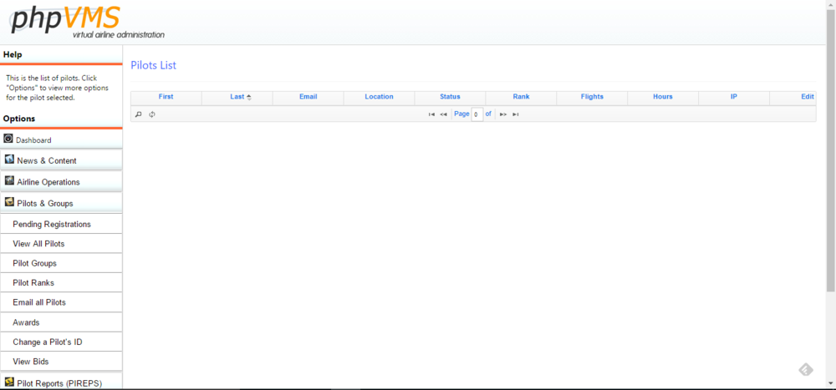This screenshot has height=390, width=836.
Task: Click Change a Pilot's ID link
Action: 48,342
